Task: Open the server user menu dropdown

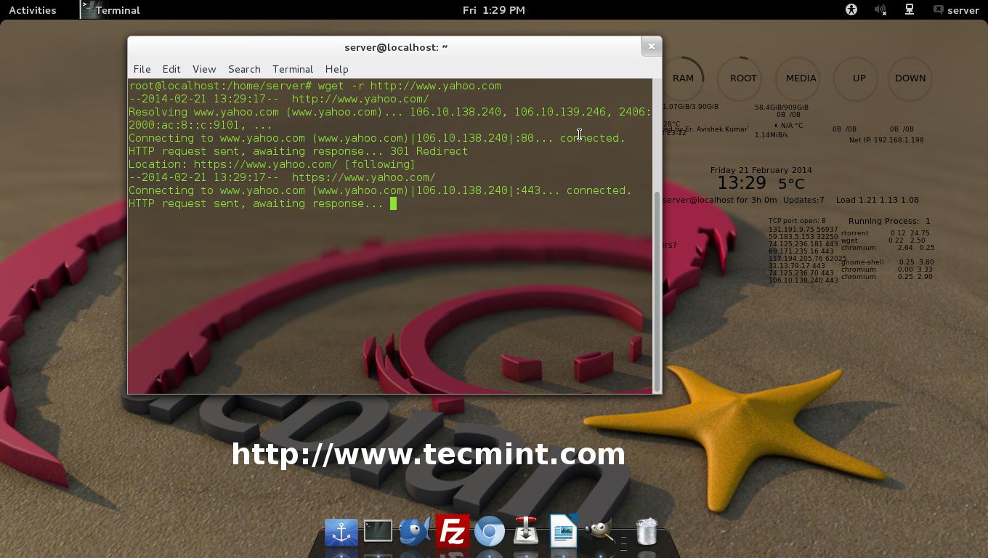Action: [x=957, y=9]
